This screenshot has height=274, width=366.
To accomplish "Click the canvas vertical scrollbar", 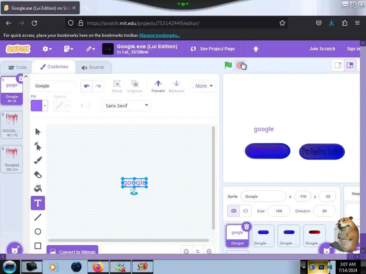I will click(213, 178).
